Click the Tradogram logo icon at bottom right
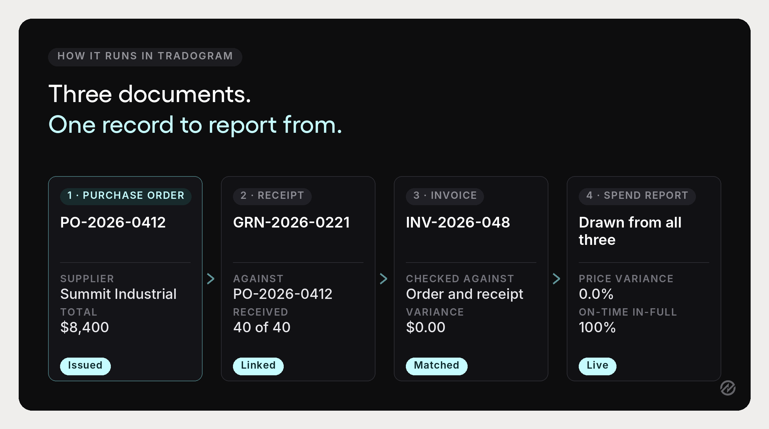Screen dimensions: 769x429 point(728,388)
